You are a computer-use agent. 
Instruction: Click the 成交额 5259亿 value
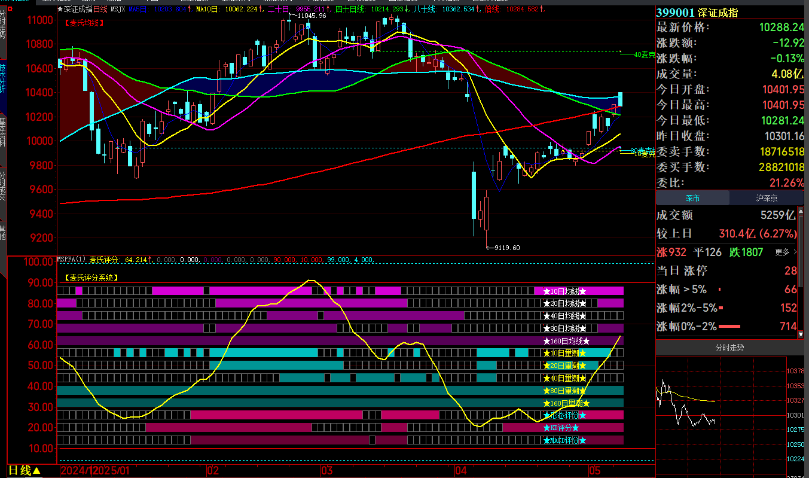[x=778, y=215]
